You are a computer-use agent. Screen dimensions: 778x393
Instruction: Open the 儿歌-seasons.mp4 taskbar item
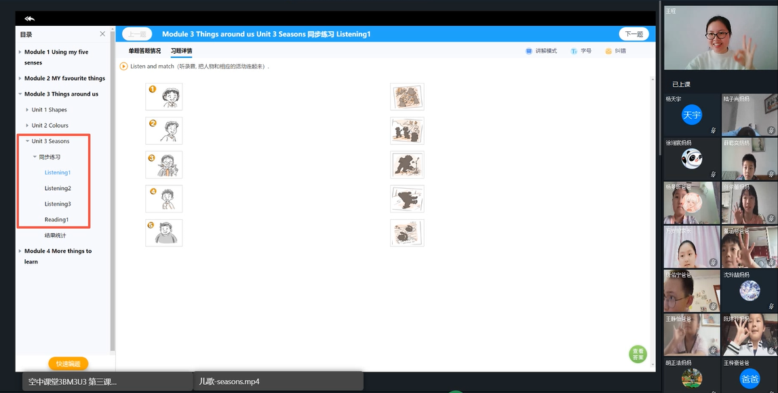click(x=278, y=381)
